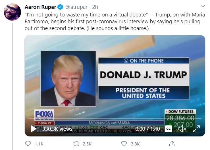210x150 pixels.
Task: Toggle closed captions with CC button
Action: [168, 129]
